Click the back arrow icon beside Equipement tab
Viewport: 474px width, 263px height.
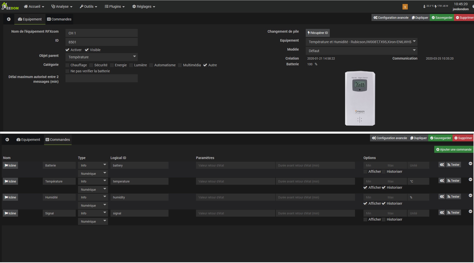[9, 19]
